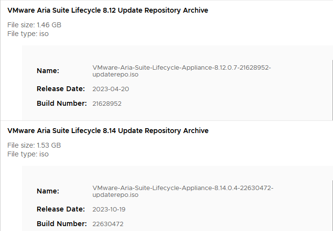Select build number value 22630472
Viewport: 333px width, 231px height.
(x=108, y=224)
